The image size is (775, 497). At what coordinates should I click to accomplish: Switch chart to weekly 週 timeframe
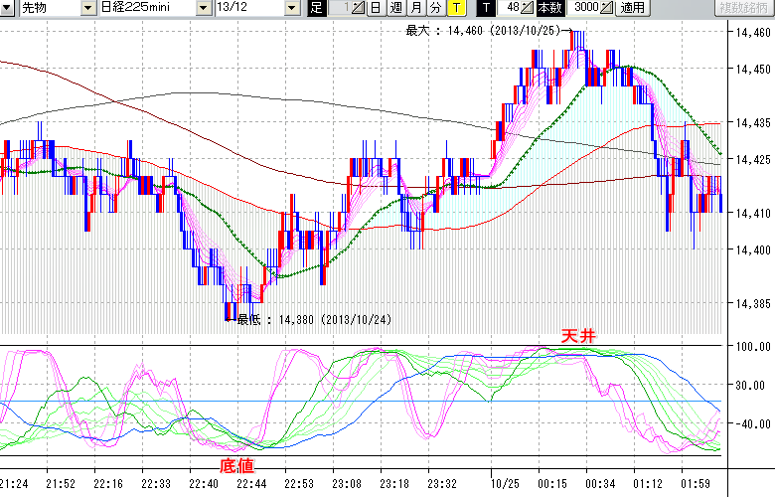395,8
